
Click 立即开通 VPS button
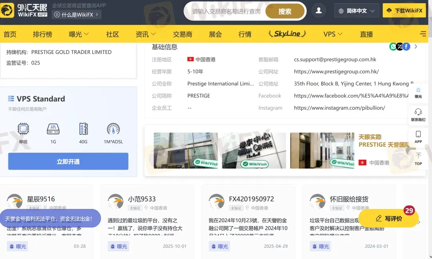[68, 161]
